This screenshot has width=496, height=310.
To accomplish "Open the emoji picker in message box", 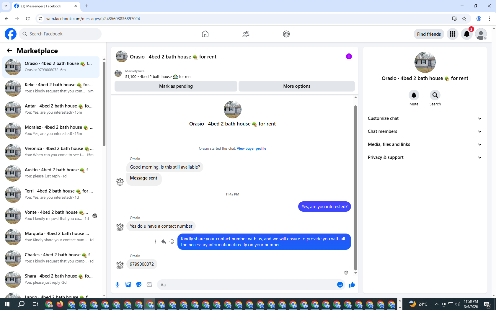I will (x=340, y=285).
